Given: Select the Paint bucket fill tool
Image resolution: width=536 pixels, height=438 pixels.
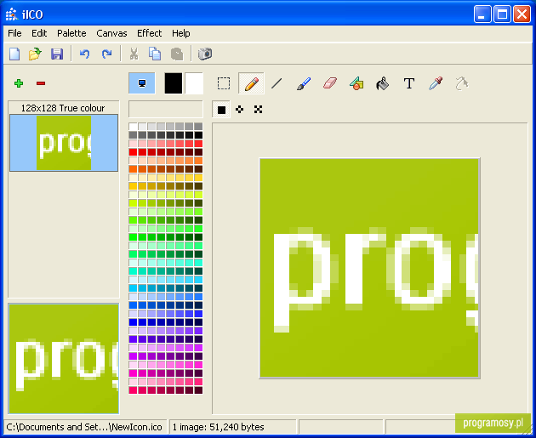Looking at the screenshot, I should coord(383,83).
